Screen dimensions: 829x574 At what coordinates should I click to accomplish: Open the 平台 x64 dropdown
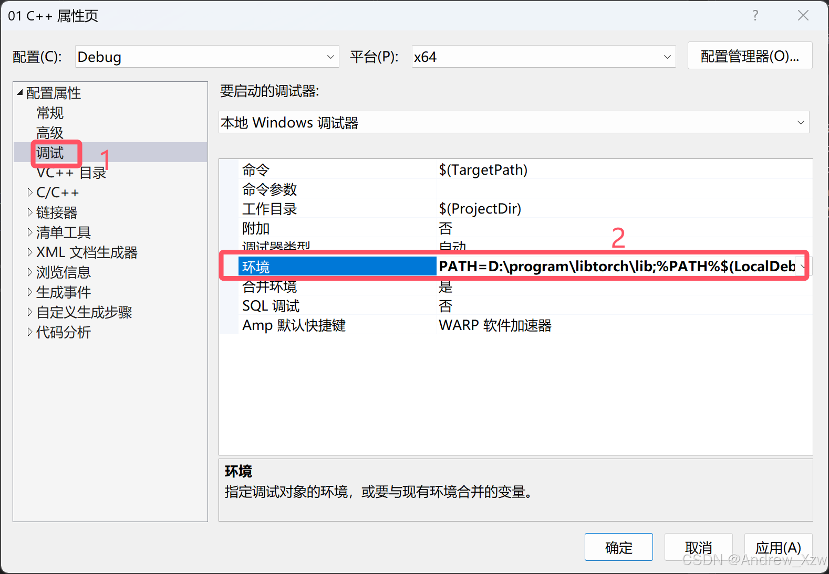tap(544, 57)
